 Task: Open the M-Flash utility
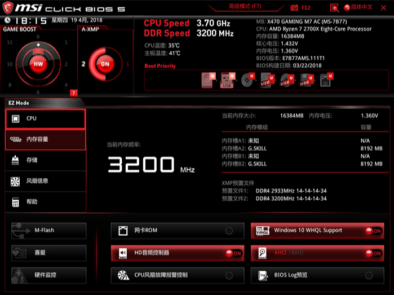point(48,231)
